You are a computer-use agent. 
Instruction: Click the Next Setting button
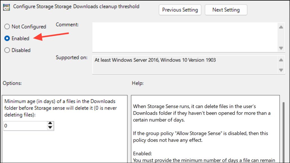(226, 10)
